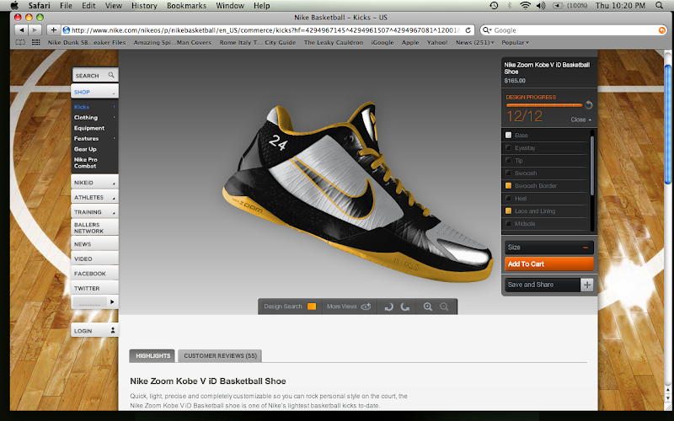This screenshot has width=674, height=421.
Task: Open the Bookmarks menu
Action: tap(186, 6)
